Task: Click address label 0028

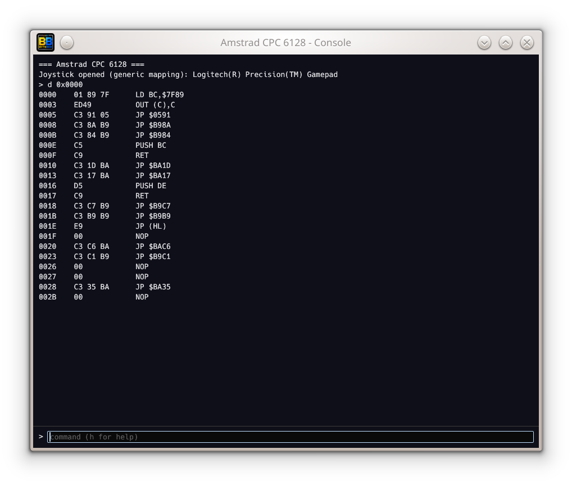Action: pyautogui.click(x=48, y=287)
